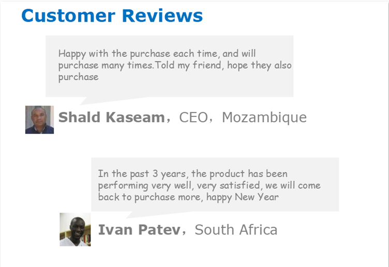Click Ivan Patev's profile photo
Viewport: 389px width, 267px height.
pyautogui.click(x=75, y=229)
